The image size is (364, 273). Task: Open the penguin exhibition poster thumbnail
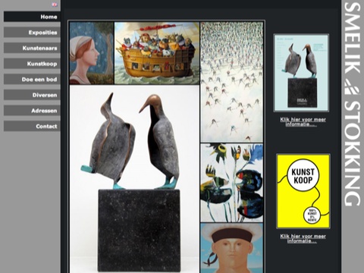pos(301,73)
